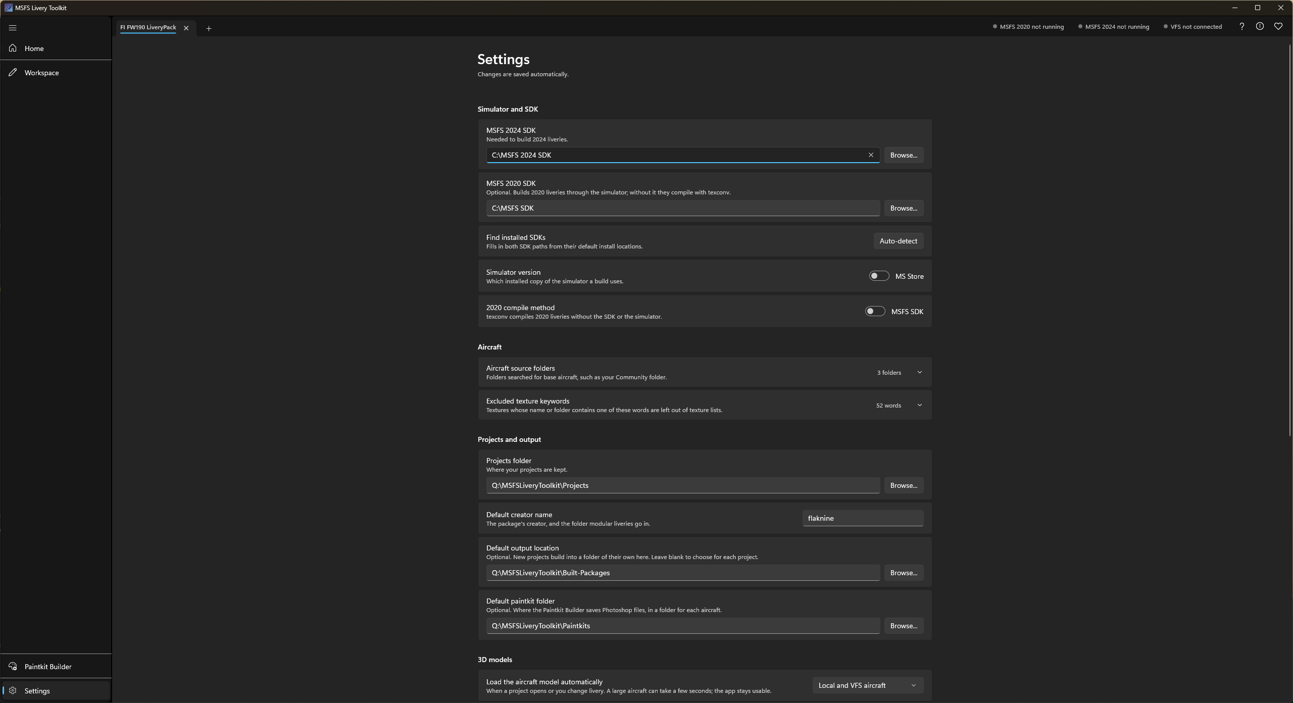Click the heart support icon

coord(1278,26)
